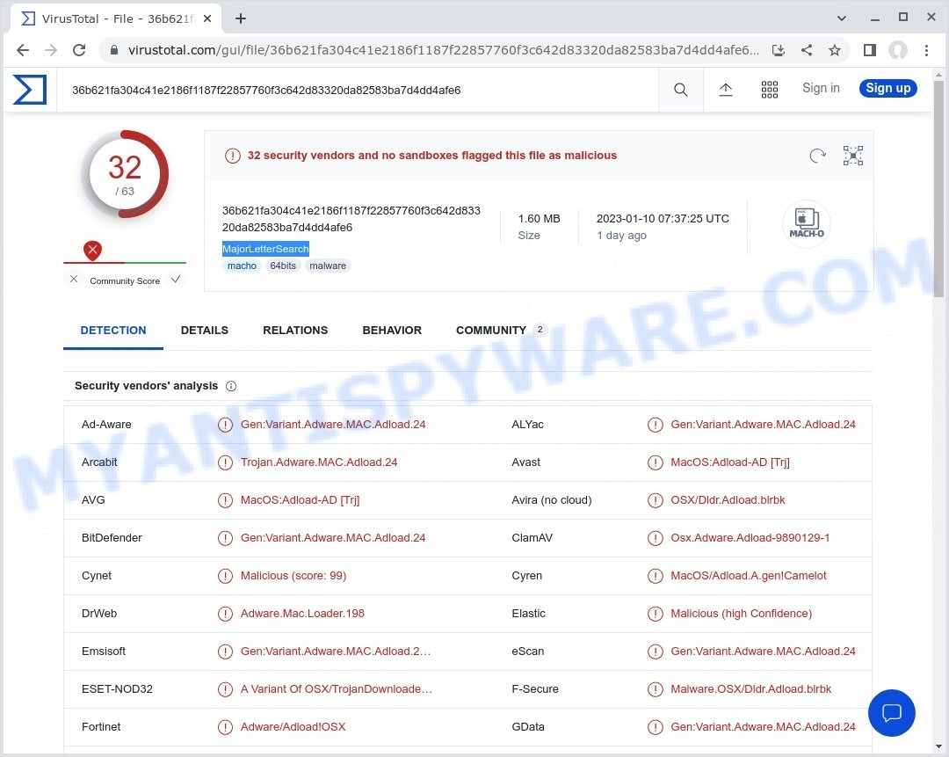Click alert icon in Ad-Aware row

point(225,425)
